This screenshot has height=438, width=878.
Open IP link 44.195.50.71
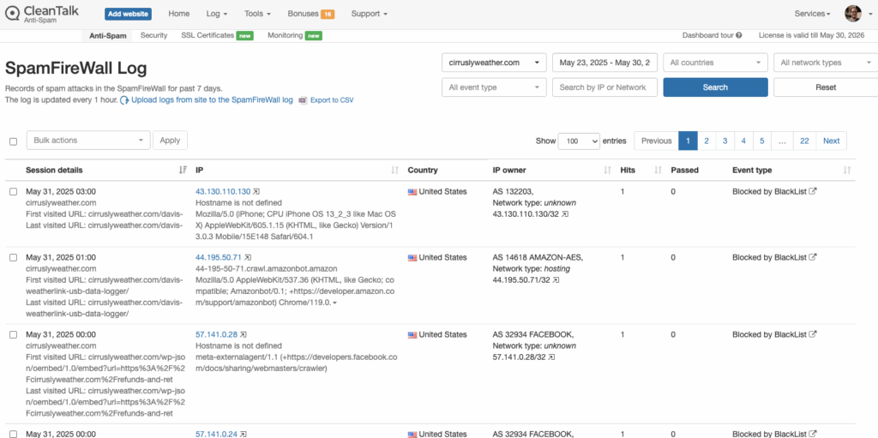[219, 258]
